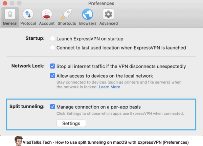Click the 'Startup:' heading
This screenshot has height=146, width=203.
click(x=35, y=38)
